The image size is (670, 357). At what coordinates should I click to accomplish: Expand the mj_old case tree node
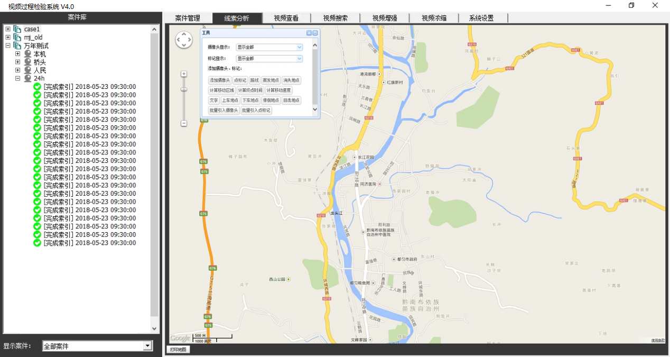[8, 37]
